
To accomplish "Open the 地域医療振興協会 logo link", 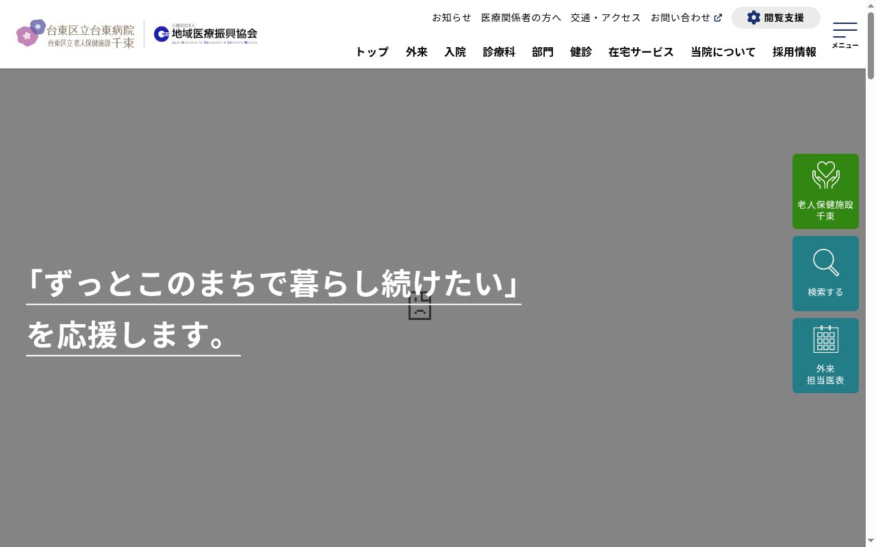I will pyautogui.click(x=205, y=34).
